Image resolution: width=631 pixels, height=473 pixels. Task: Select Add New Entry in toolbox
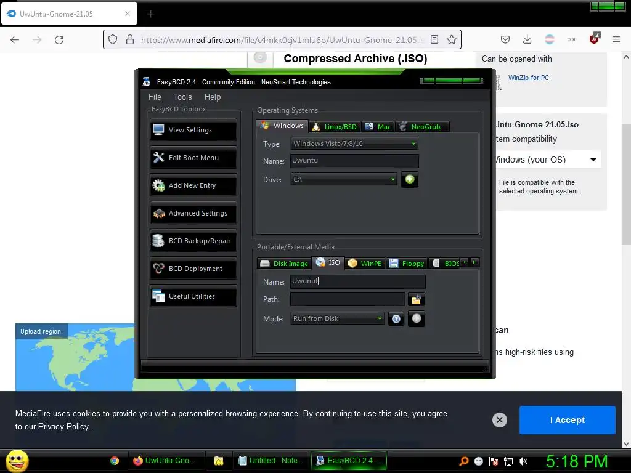tap(193, 185)
